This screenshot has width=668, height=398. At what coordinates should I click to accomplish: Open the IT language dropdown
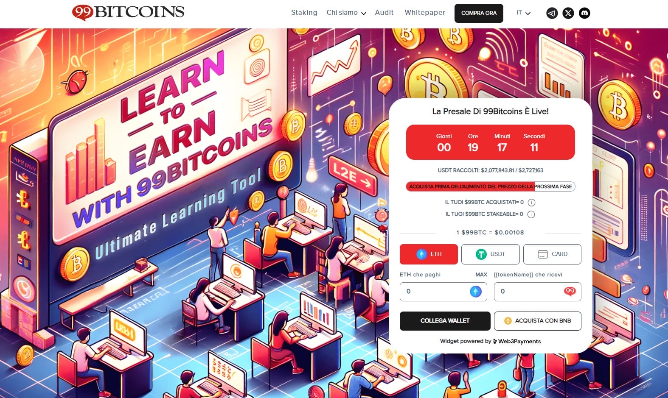tap(523, 13)
